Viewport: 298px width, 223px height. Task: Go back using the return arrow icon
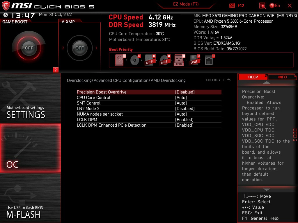click(229, 80)
